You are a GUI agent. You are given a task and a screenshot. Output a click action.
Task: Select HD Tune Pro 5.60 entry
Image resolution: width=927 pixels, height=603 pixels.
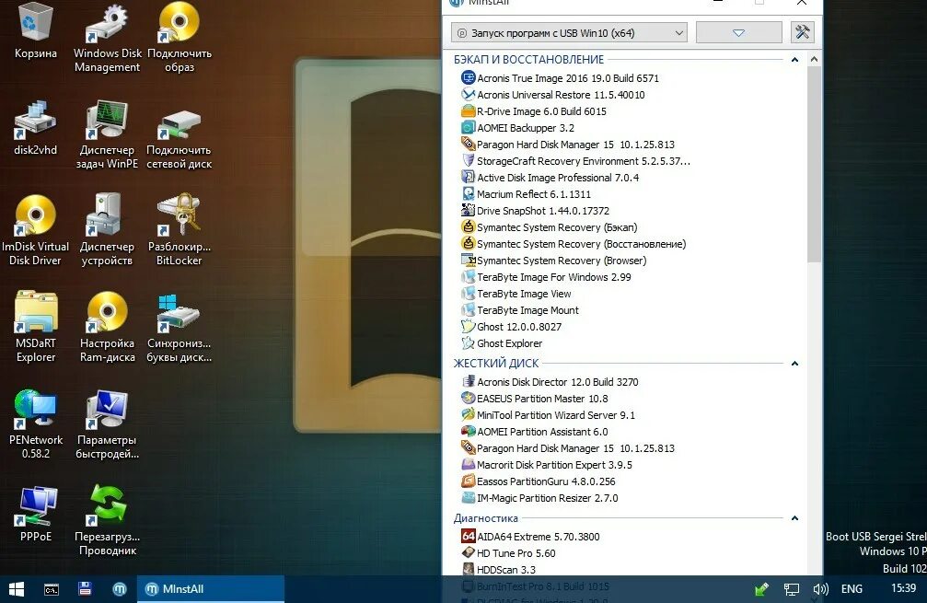508,553
